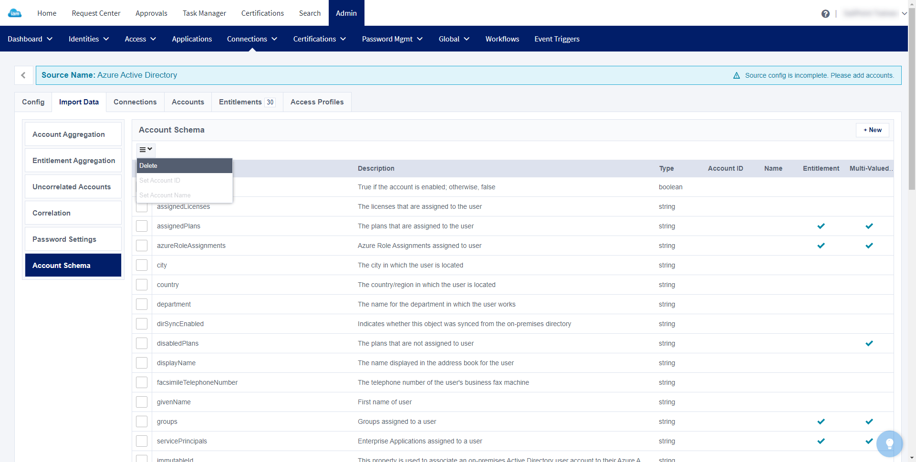Select the servicePrincipals row checkbox
The image size is (916, 462).
(142, 441)
